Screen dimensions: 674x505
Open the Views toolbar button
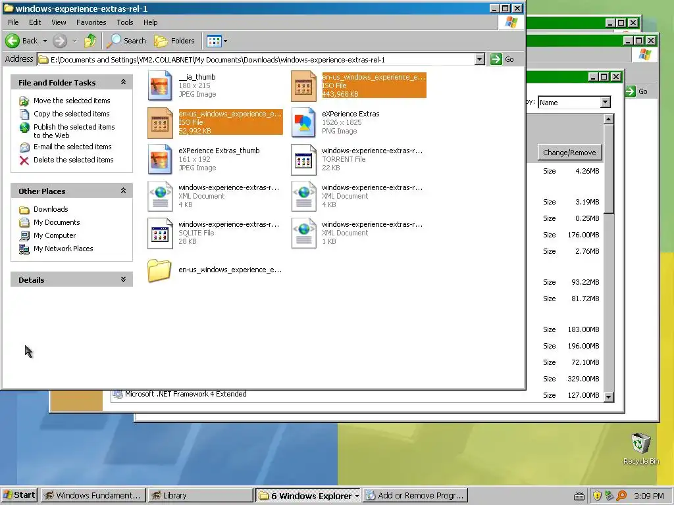tap(214, 41)
